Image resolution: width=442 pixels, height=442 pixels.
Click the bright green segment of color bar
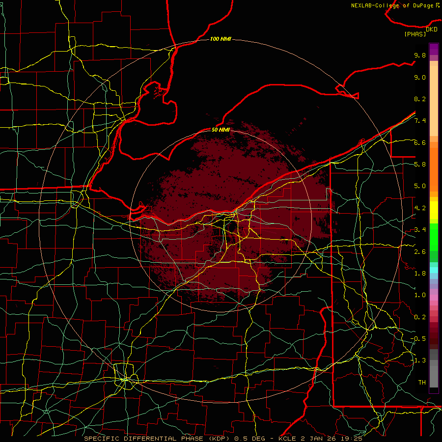(434, 237)
